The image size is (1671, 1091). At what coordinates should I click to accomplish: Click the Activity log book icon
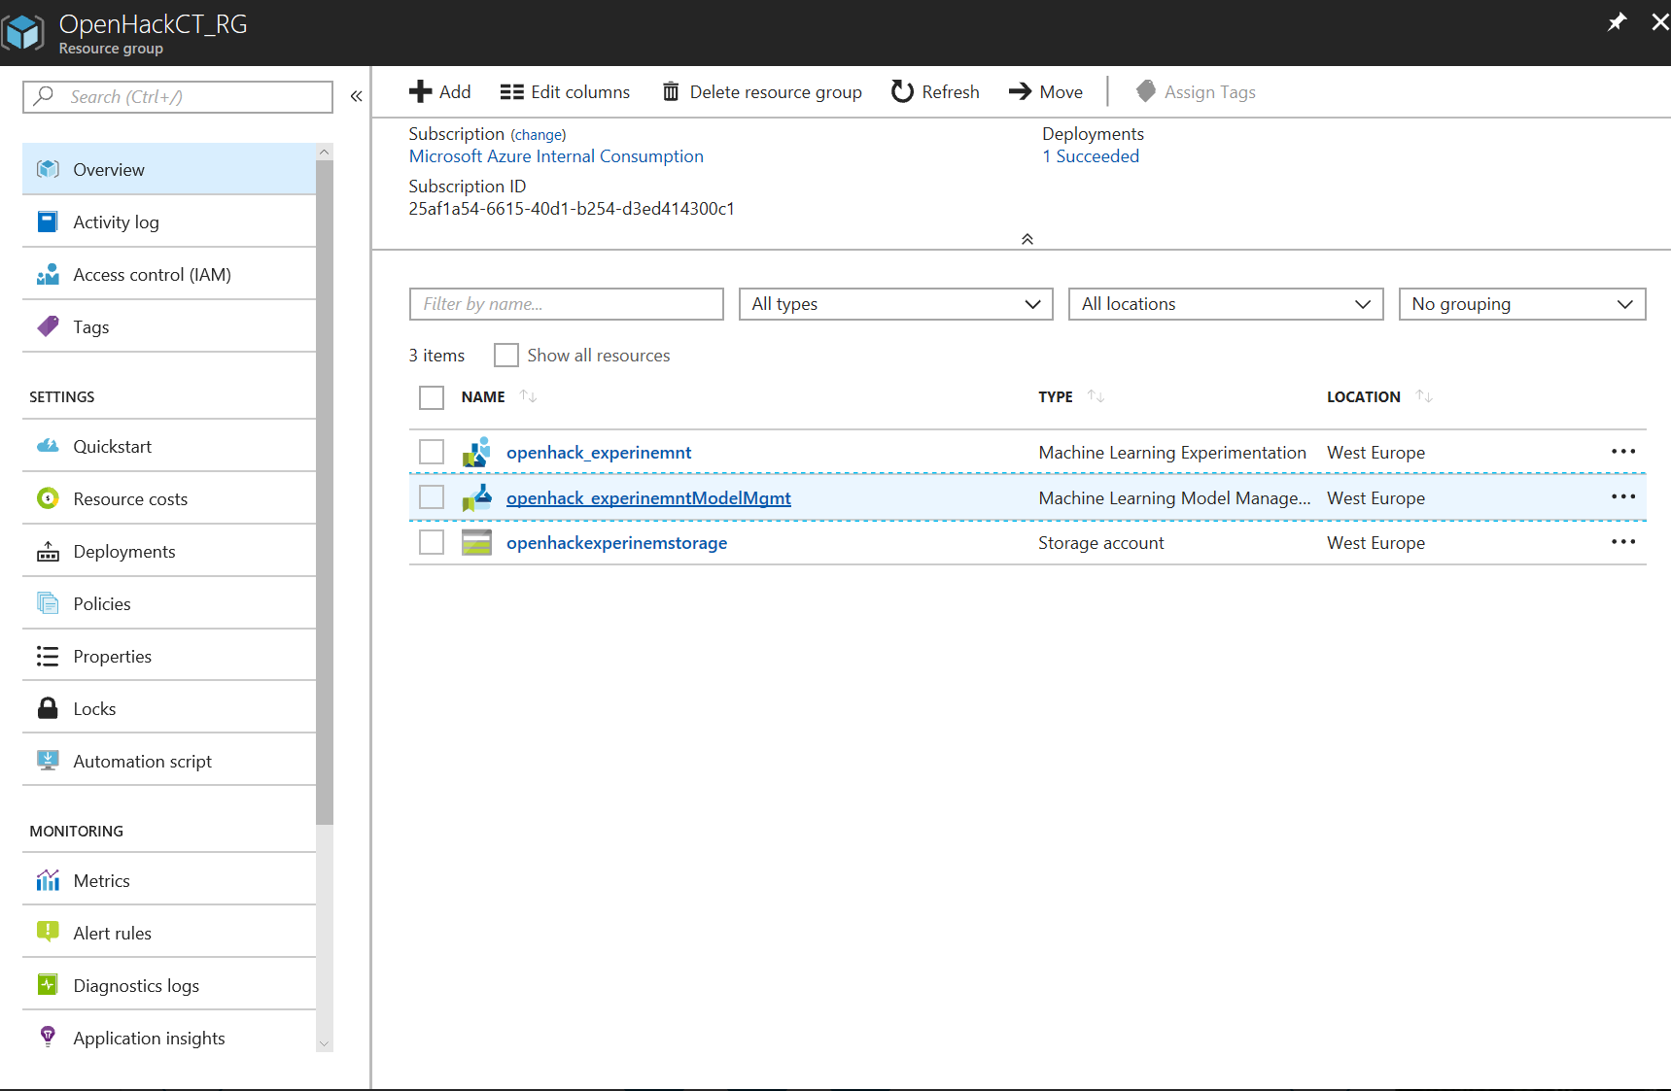coord(48,222)
